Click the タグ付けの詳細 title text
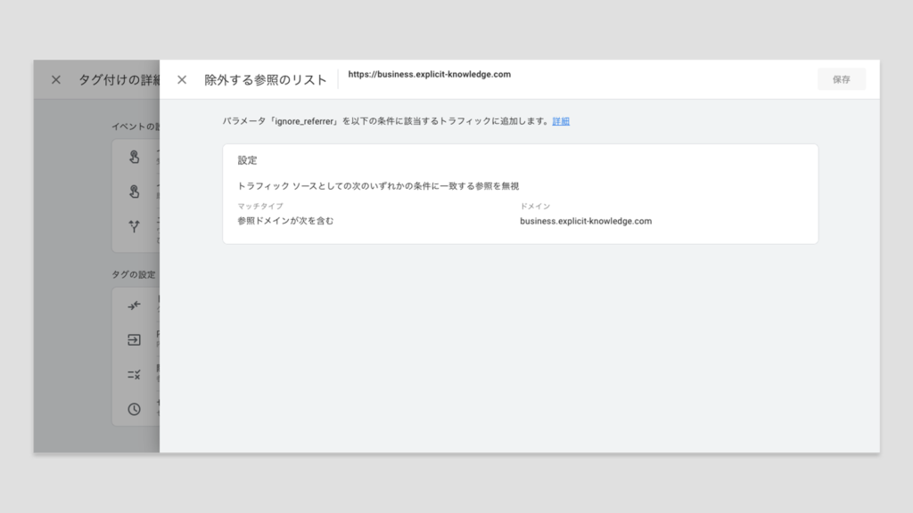Image resolution: width=913 pixels, height=513 pixels. (119, 80)
